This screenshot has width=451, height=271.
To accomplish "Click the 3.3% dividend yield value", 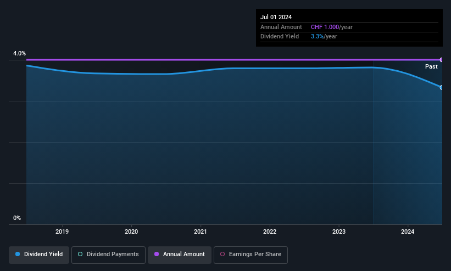I will [x=317, y=37].
